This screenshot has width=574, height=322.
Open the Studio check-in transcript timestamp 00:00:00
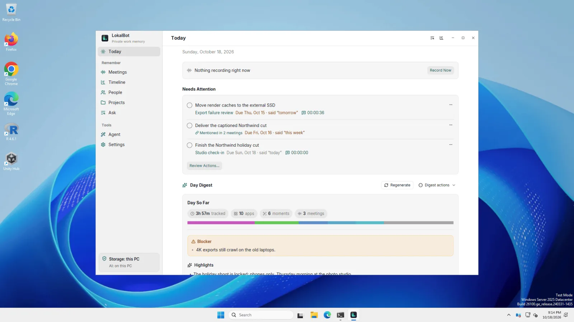(297, 153)
